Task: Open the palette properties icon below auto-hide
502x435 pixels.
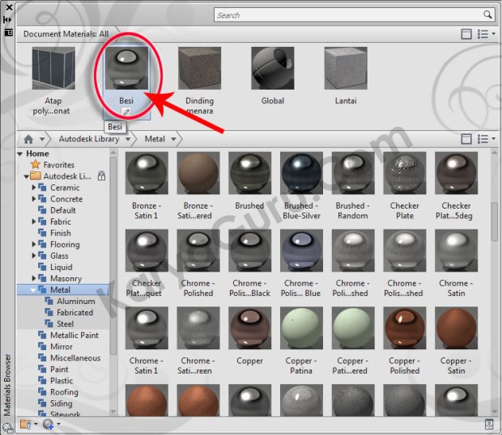Action: click(x=8, y=32)
